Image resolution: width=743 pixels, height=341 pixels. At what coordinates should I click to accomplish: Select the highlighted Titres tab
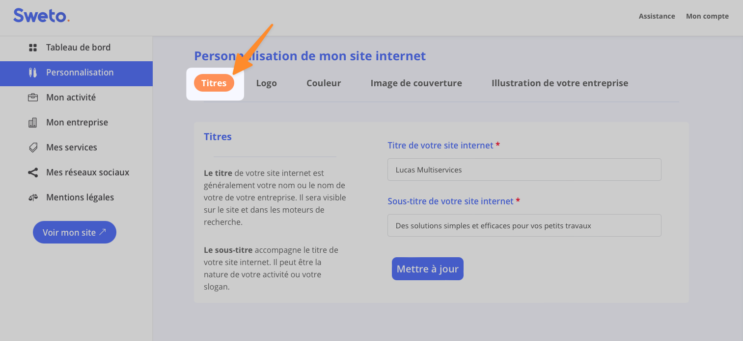click(214, 83)
